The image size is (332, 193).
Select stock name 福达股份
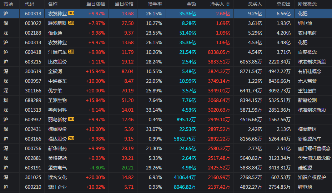(57, 139)
